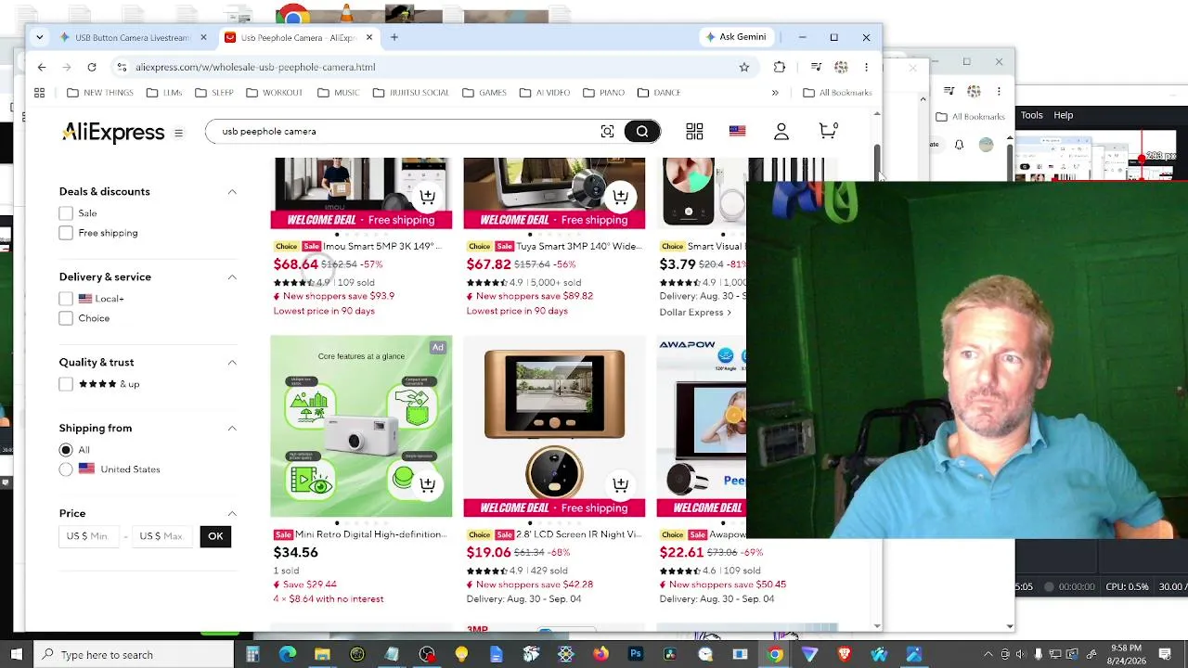
Task: Select the Usb Peephole Camera AliExpress tab
Action: click(298, 38)
